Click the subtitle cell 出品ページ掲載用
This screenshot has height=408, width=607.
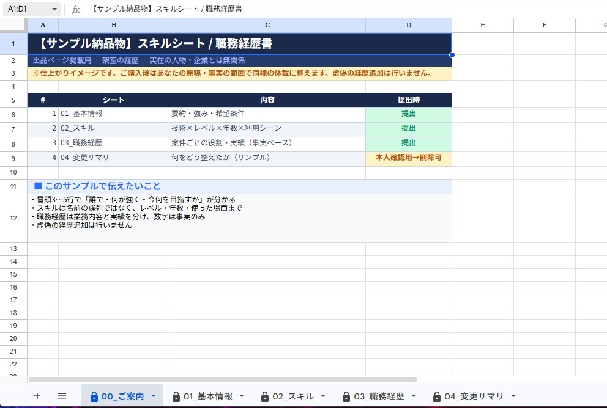240,60
